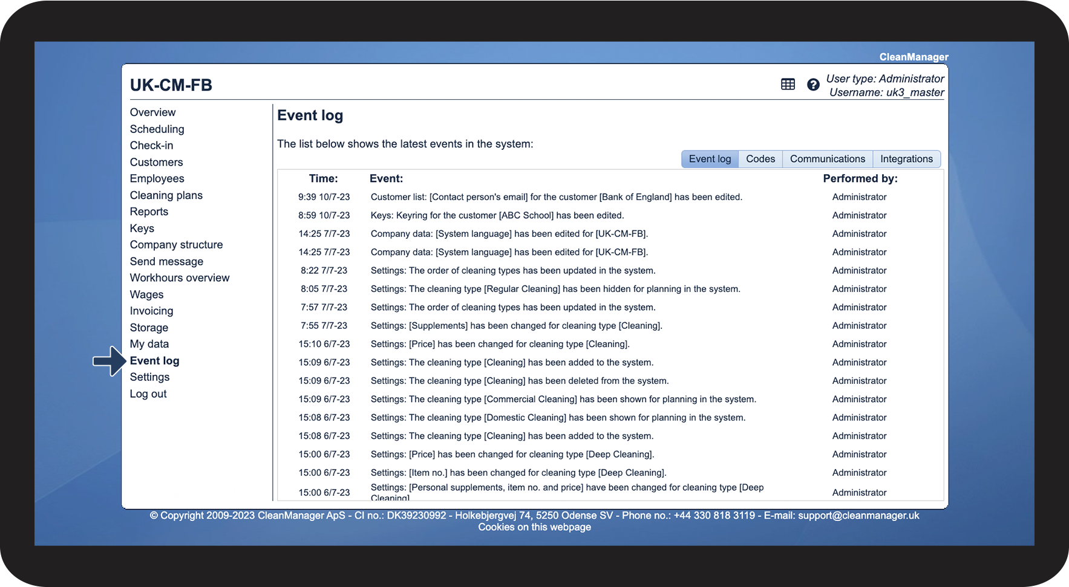Open Storage section
The image size is (1069, 587).
[x=149, y=328]
